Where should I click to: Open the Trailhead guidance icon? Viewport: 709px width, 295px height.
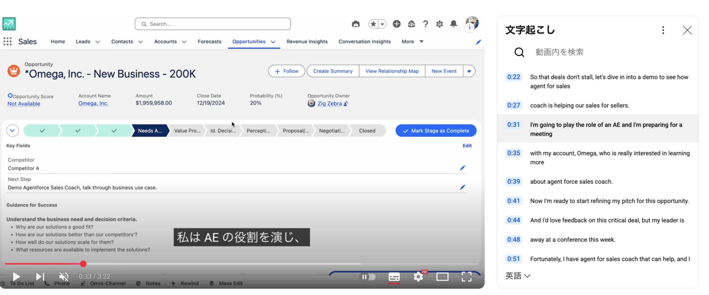click(411, 24)
